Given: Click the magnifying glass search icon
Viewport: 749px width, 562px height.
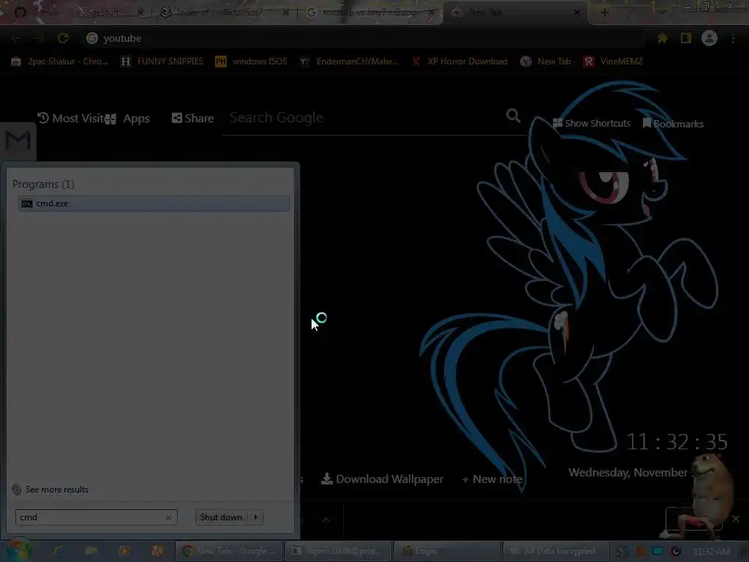Looking at the screenshot, I should click(x=513, y=116).
